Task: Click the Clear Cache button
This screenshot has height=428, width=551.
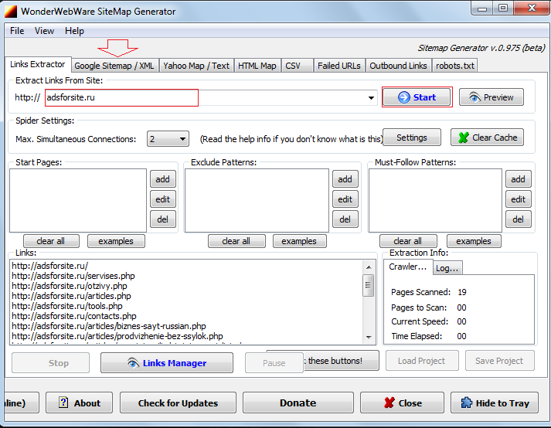Action: [487, 138]
